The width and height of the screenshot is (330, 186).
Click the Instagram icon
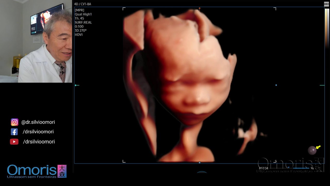point(14,122)
